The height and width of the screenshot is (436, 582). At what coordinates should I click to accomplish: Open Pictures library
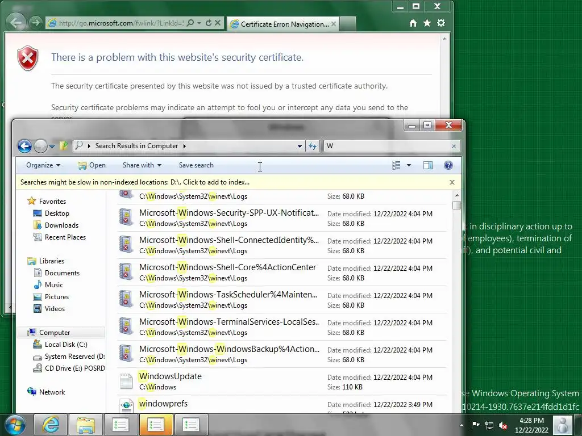pyautogui.click(x=51, y=296)
